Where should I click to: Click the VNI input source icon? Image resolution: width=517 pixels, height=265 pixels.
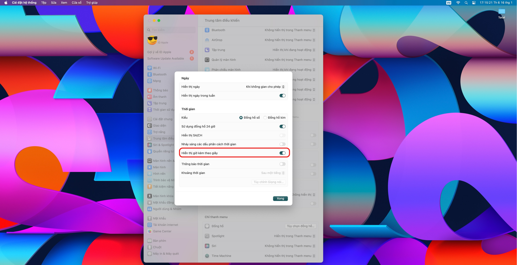click(449, 3)
